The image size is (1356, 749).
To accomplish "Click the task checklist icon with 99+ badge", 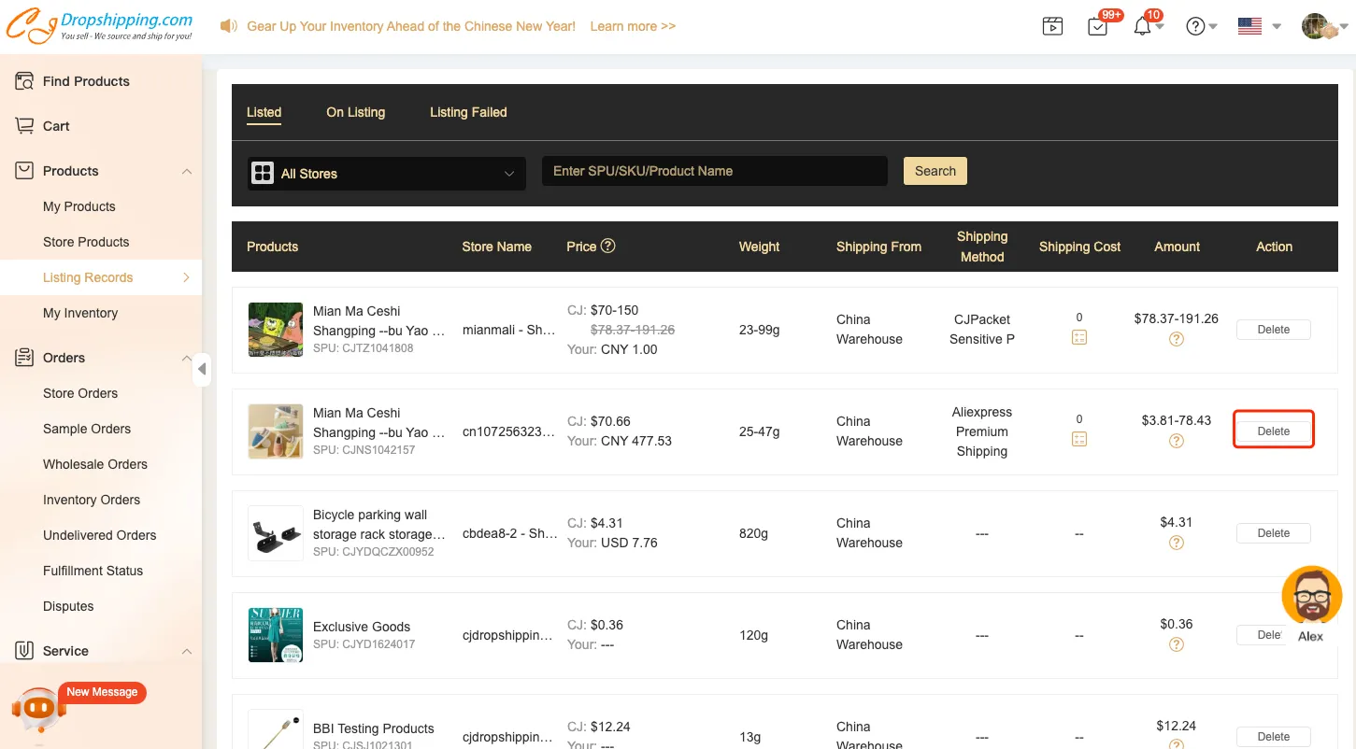I will tap(1098, 26).
